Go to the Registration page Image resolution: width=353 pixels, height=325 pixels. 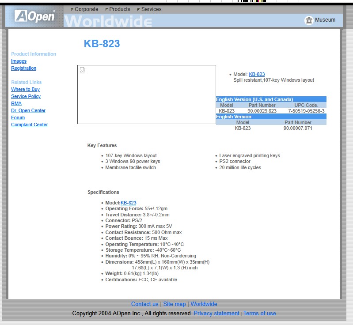pyautogui.click(x=24, y=68)
